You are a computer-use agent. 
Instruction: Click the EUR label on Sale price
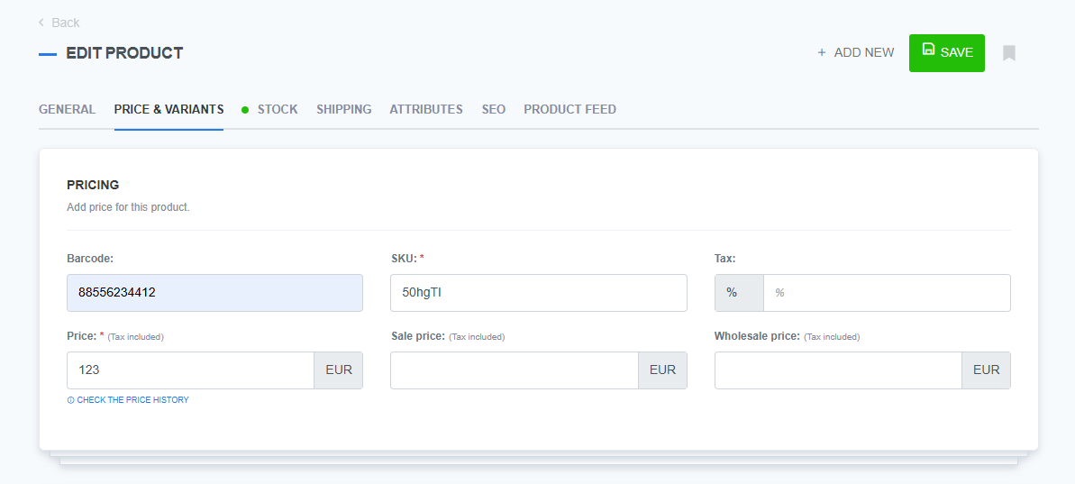pos(662,370)
